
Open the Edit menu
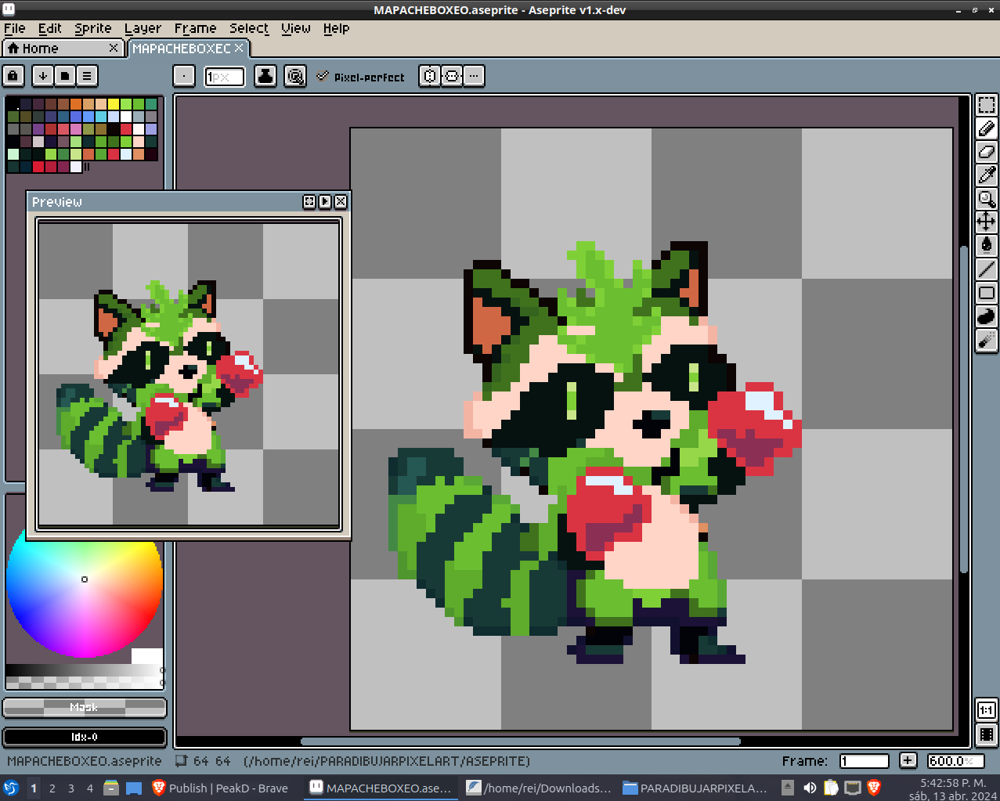[x=50, y=28]
